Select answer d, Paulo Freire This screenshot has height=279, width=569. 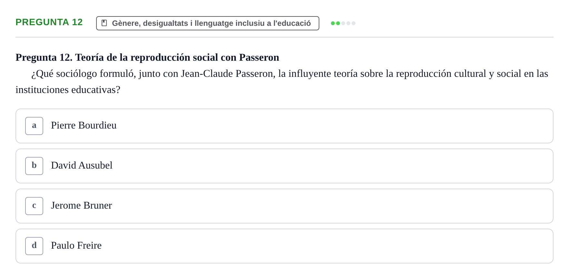[284, 246]
